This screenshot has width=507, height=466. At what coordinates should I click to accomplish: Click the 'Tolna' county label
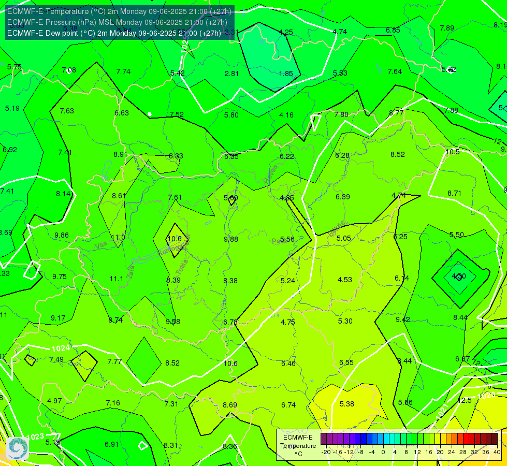[x=182, y=267]
